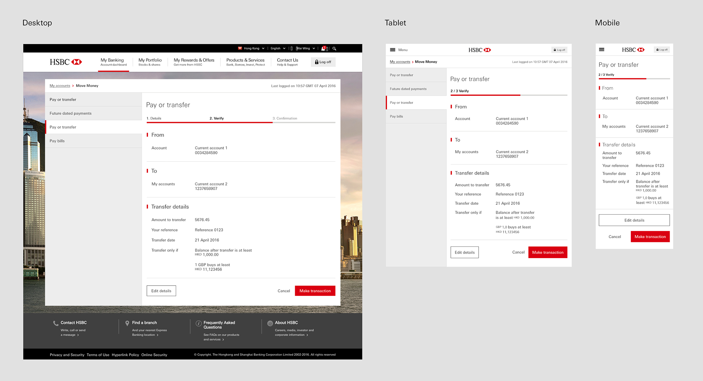Click Current account 2 on mobile
This screenshot has width=703, height=381.
[652, 127]
